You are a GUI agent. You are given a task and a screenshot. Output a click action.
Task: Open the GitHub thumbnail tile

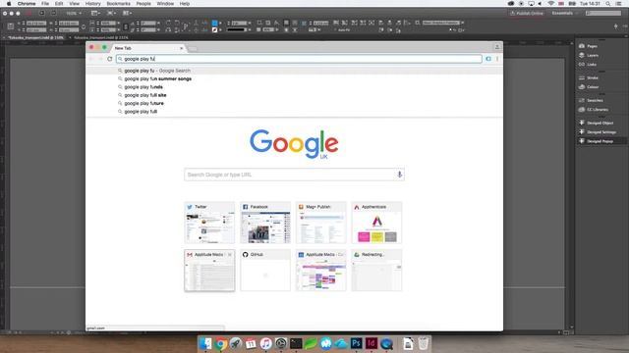[265, 271]
